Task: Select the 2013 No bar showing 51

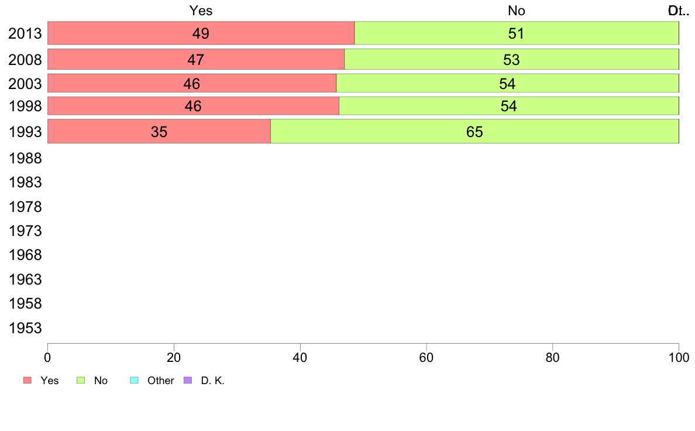Action: pyautogui.click(x=517, y=33)
